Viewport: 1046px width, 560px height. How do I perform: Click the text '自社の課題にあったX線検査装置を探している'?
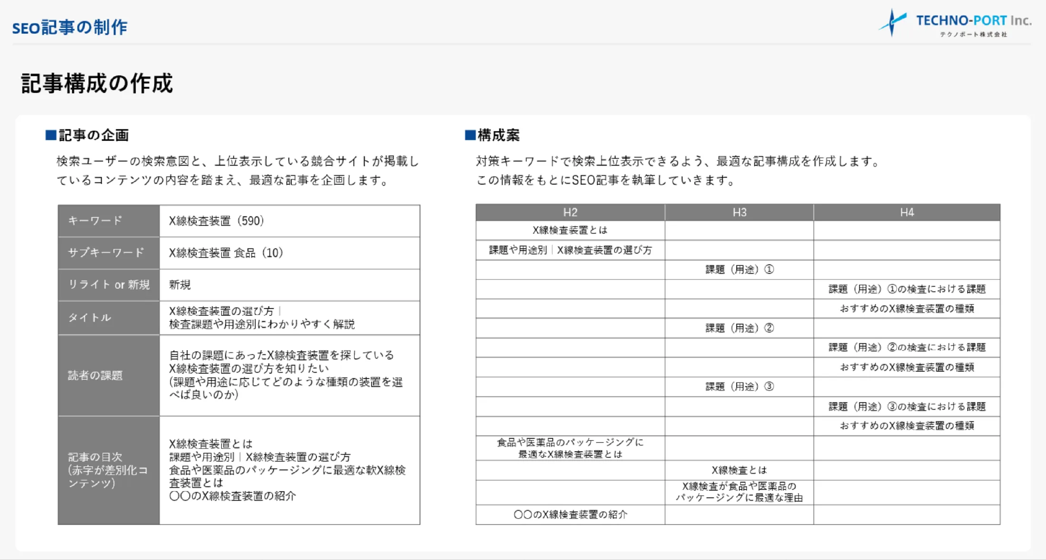tap(281, 355)
